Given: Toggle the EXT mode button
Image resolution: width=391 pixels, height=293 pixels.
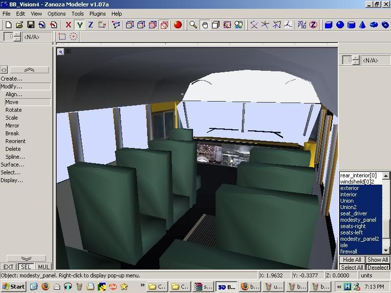Looking at the screenshot, I should click(8, 267).
